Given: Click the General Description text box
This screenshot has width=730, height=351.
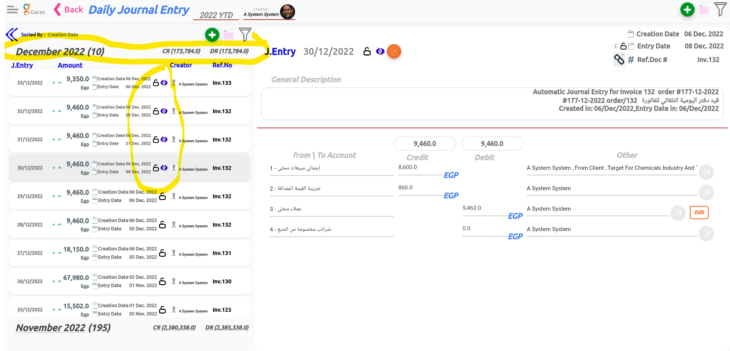Looking at the screenshot, I should (492, 104).
